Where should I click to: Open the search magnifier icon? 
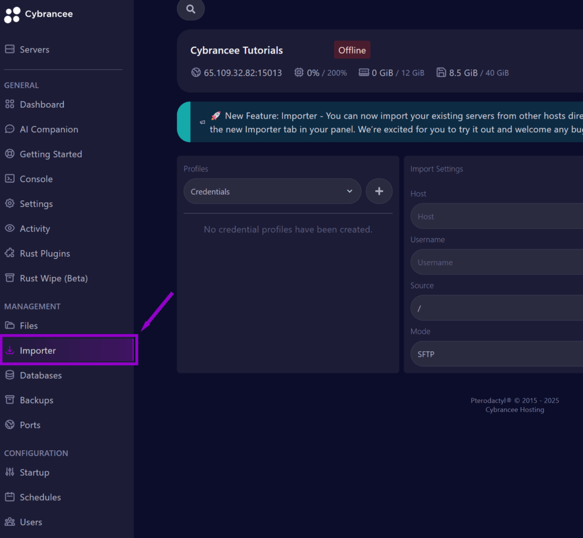tap(190, 9)
